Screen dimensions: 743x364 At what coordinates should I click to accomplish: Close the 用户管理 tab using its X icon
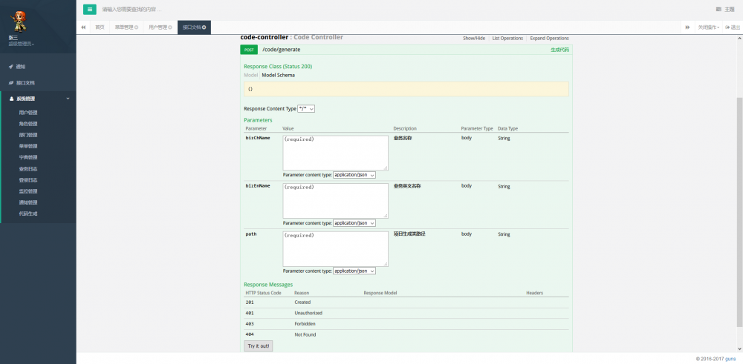click(x=170, y=27)
